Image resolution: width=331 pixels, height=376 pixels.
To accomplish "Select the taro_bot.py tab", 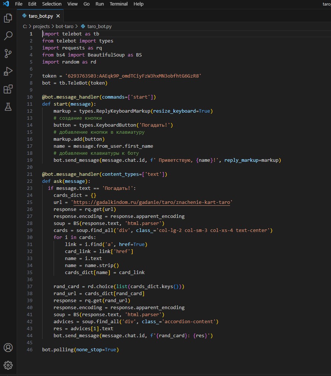I will tap(40, 16).
